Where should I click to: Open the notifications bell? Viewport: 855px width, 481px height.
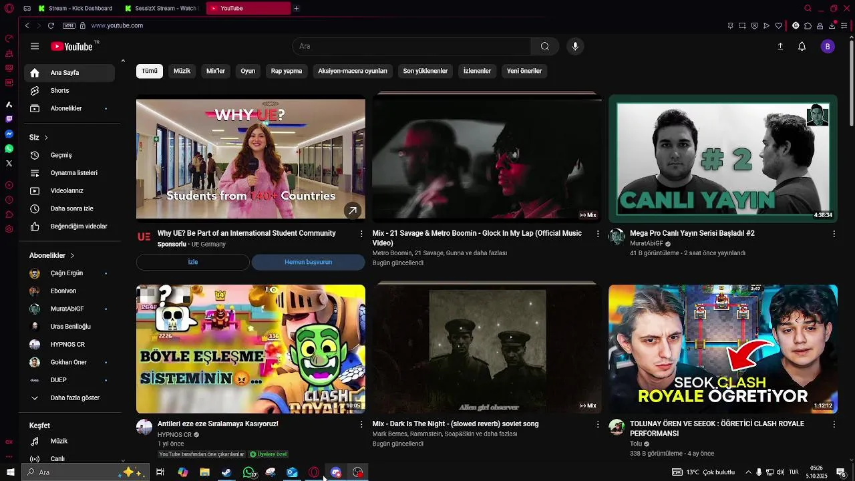[x=802, y=46]
